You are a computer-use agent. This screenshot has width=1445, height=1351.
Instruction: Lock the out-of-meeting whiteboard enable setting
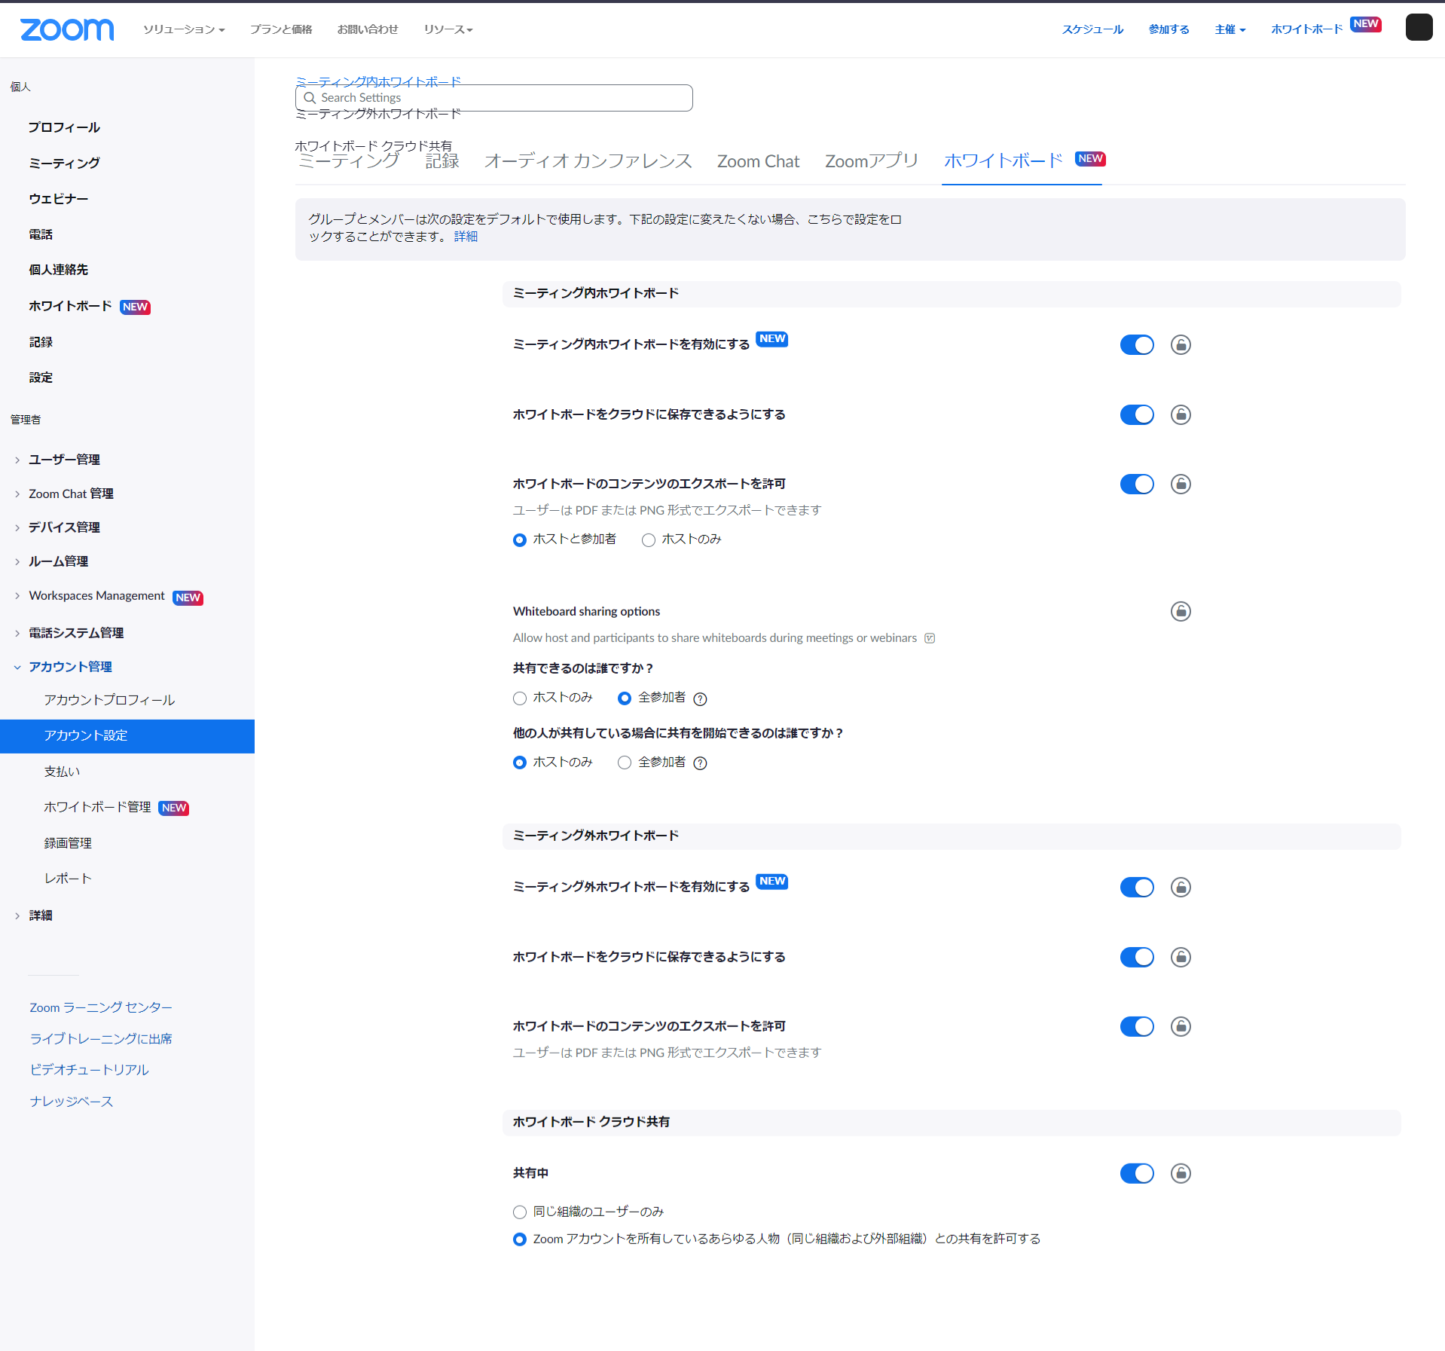point(1180,888)
